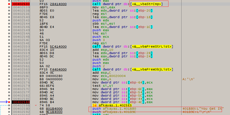Viewport: 230px width, 115px height.
Task: Set breakpoint dot beside address 00402579
Action: [9, 86]
